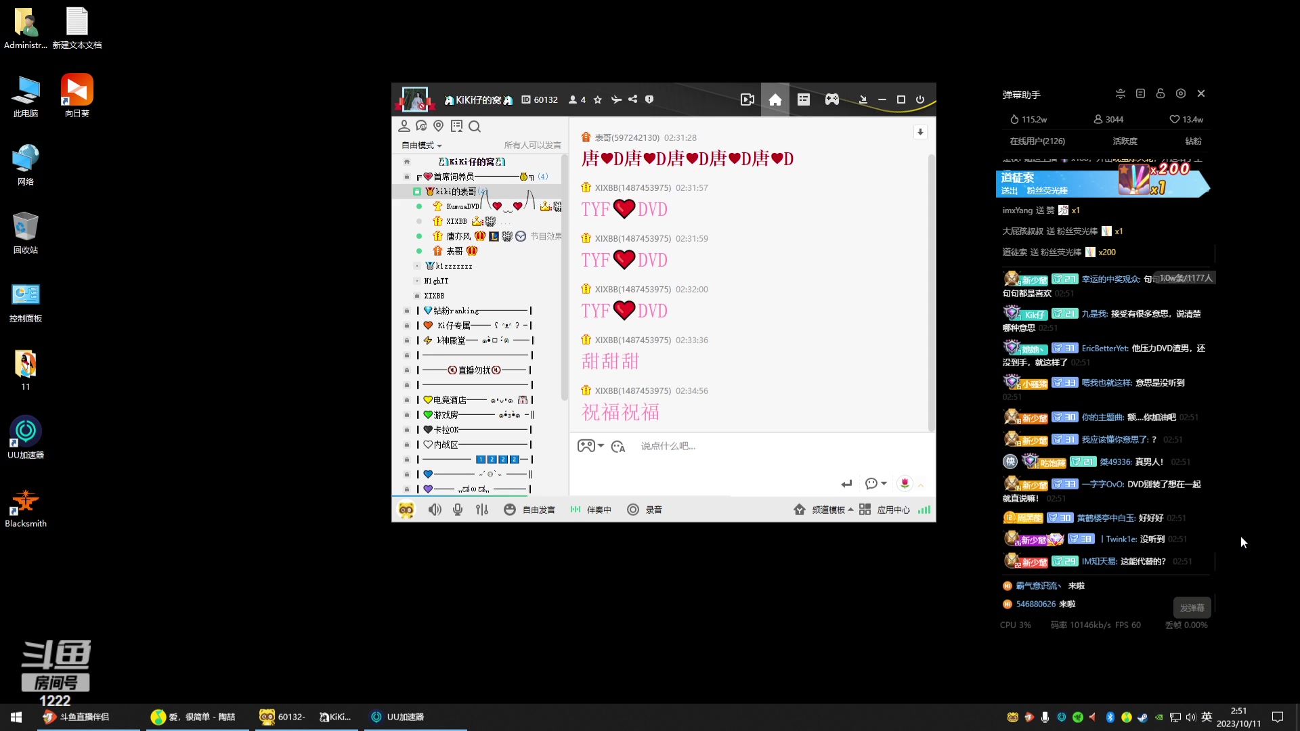This screenshot has width=1300, height=731.
Task: Select the home icon in YY header
Action: tap(775, 99)
